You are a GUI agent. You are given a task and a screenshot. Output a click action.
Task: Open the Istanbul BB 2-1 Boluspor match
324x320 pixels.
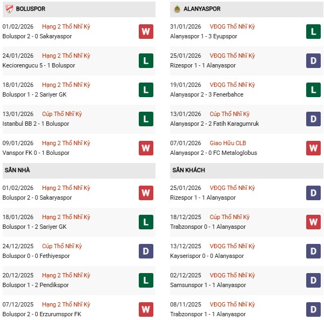coord(36,124)
